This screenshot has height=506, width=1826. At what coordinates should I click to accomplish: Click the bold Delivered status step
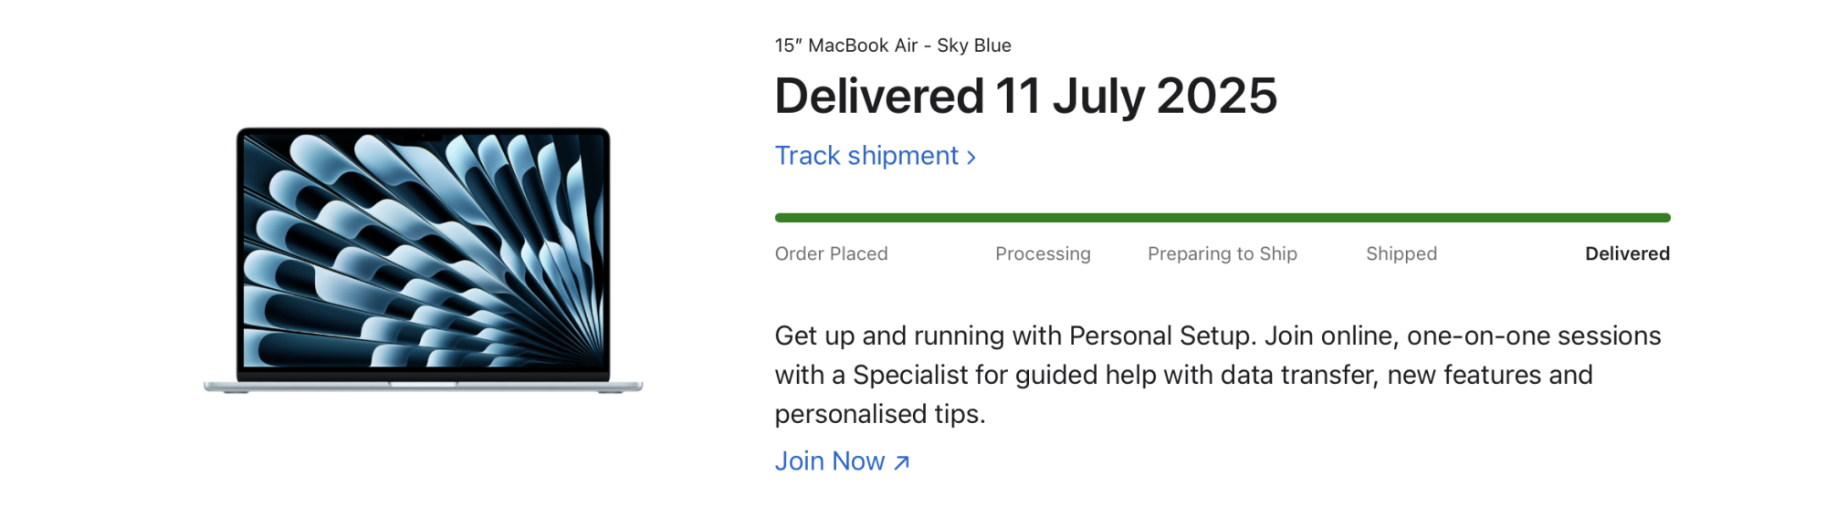coord(1627,254)
